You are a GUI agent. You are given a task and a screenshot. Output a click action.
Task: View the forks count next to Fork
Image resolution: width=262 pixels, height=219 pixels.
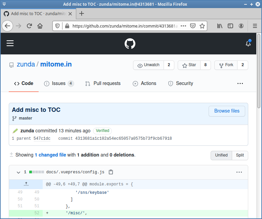243,65
